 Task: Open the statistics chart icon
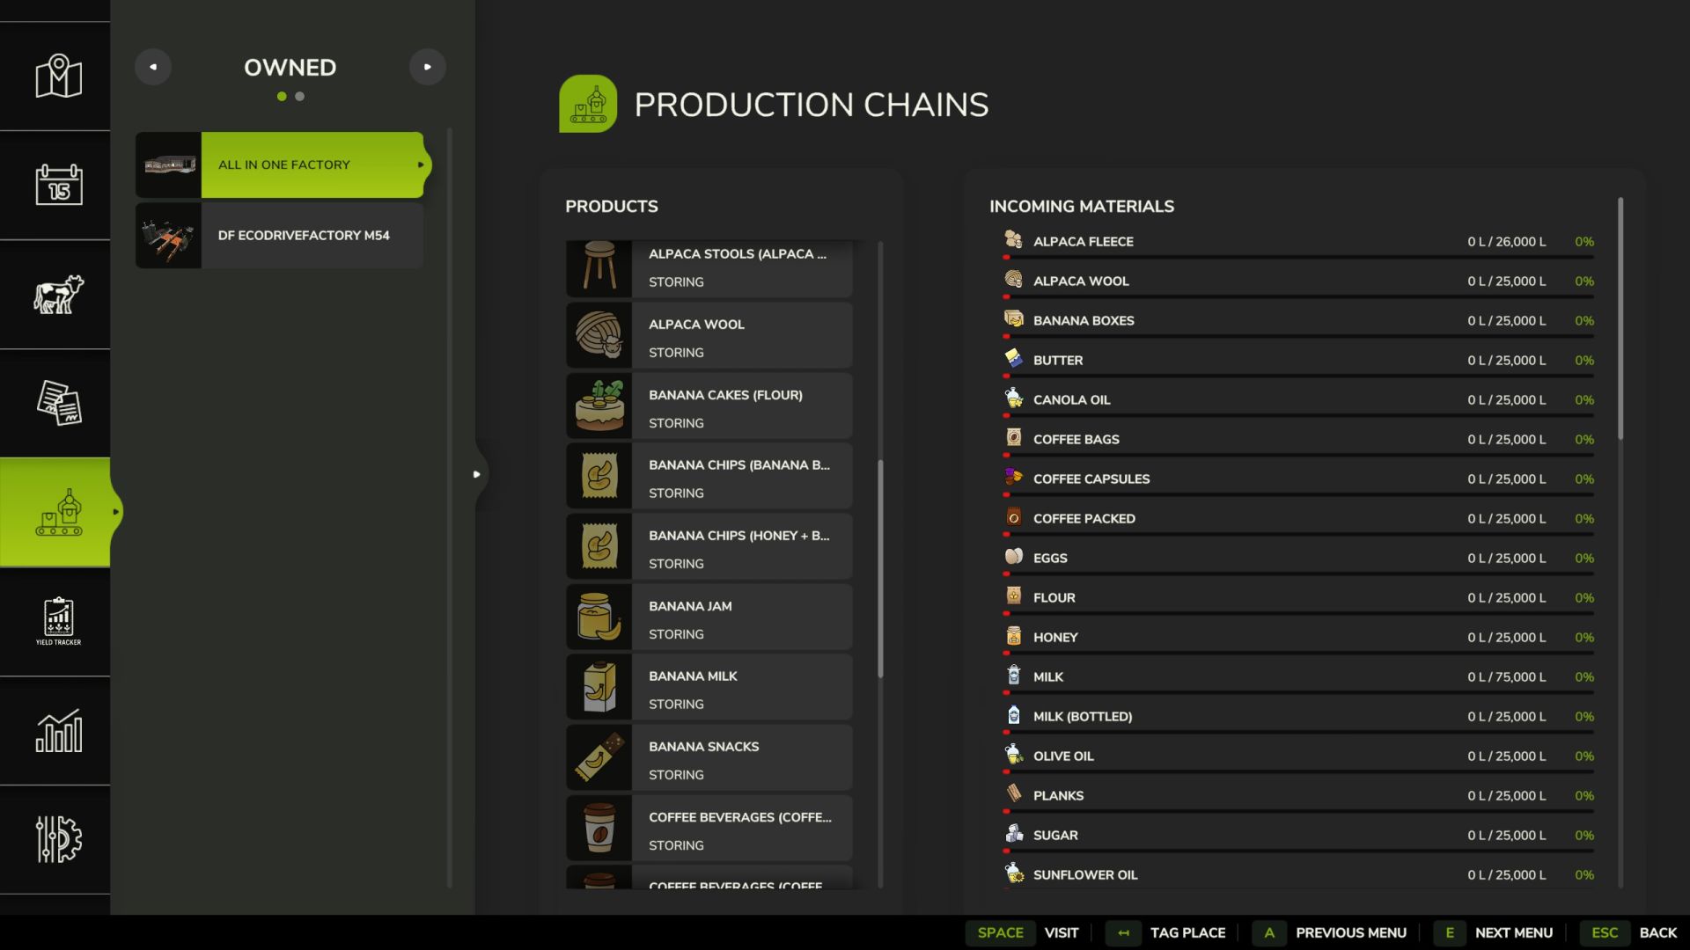point(58,731)
